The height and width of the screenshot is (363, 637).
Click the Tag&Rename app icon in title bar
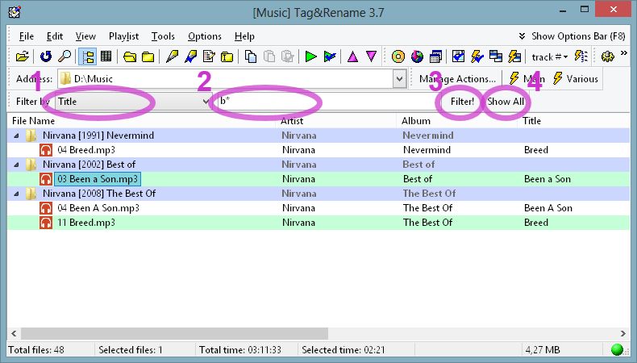(x=15, y=11)
